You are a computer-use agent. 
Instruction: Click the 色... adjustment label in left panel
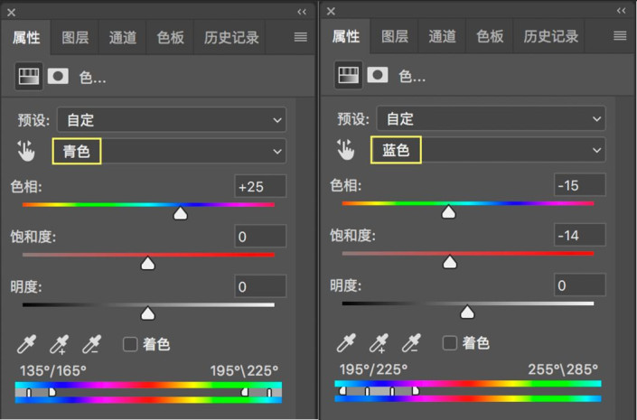(93, 77)
